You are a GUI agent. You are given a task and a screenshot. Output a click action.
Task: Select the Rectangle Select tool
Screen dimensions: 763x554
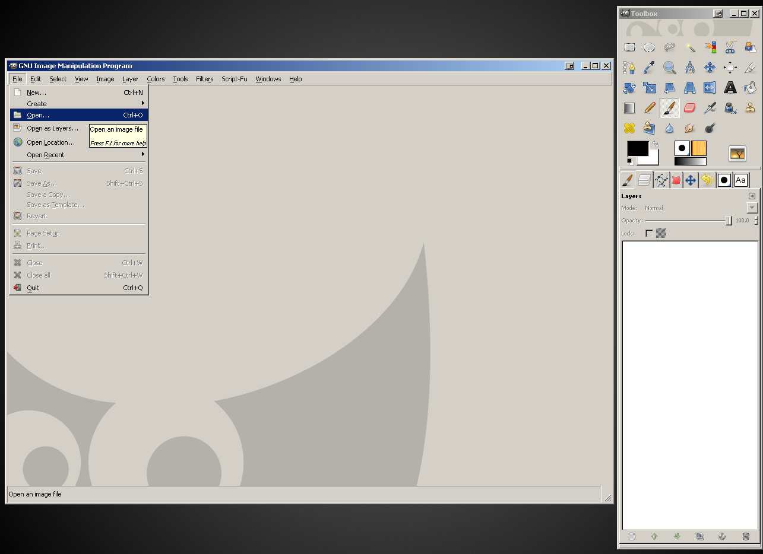(x=629, y=48)
